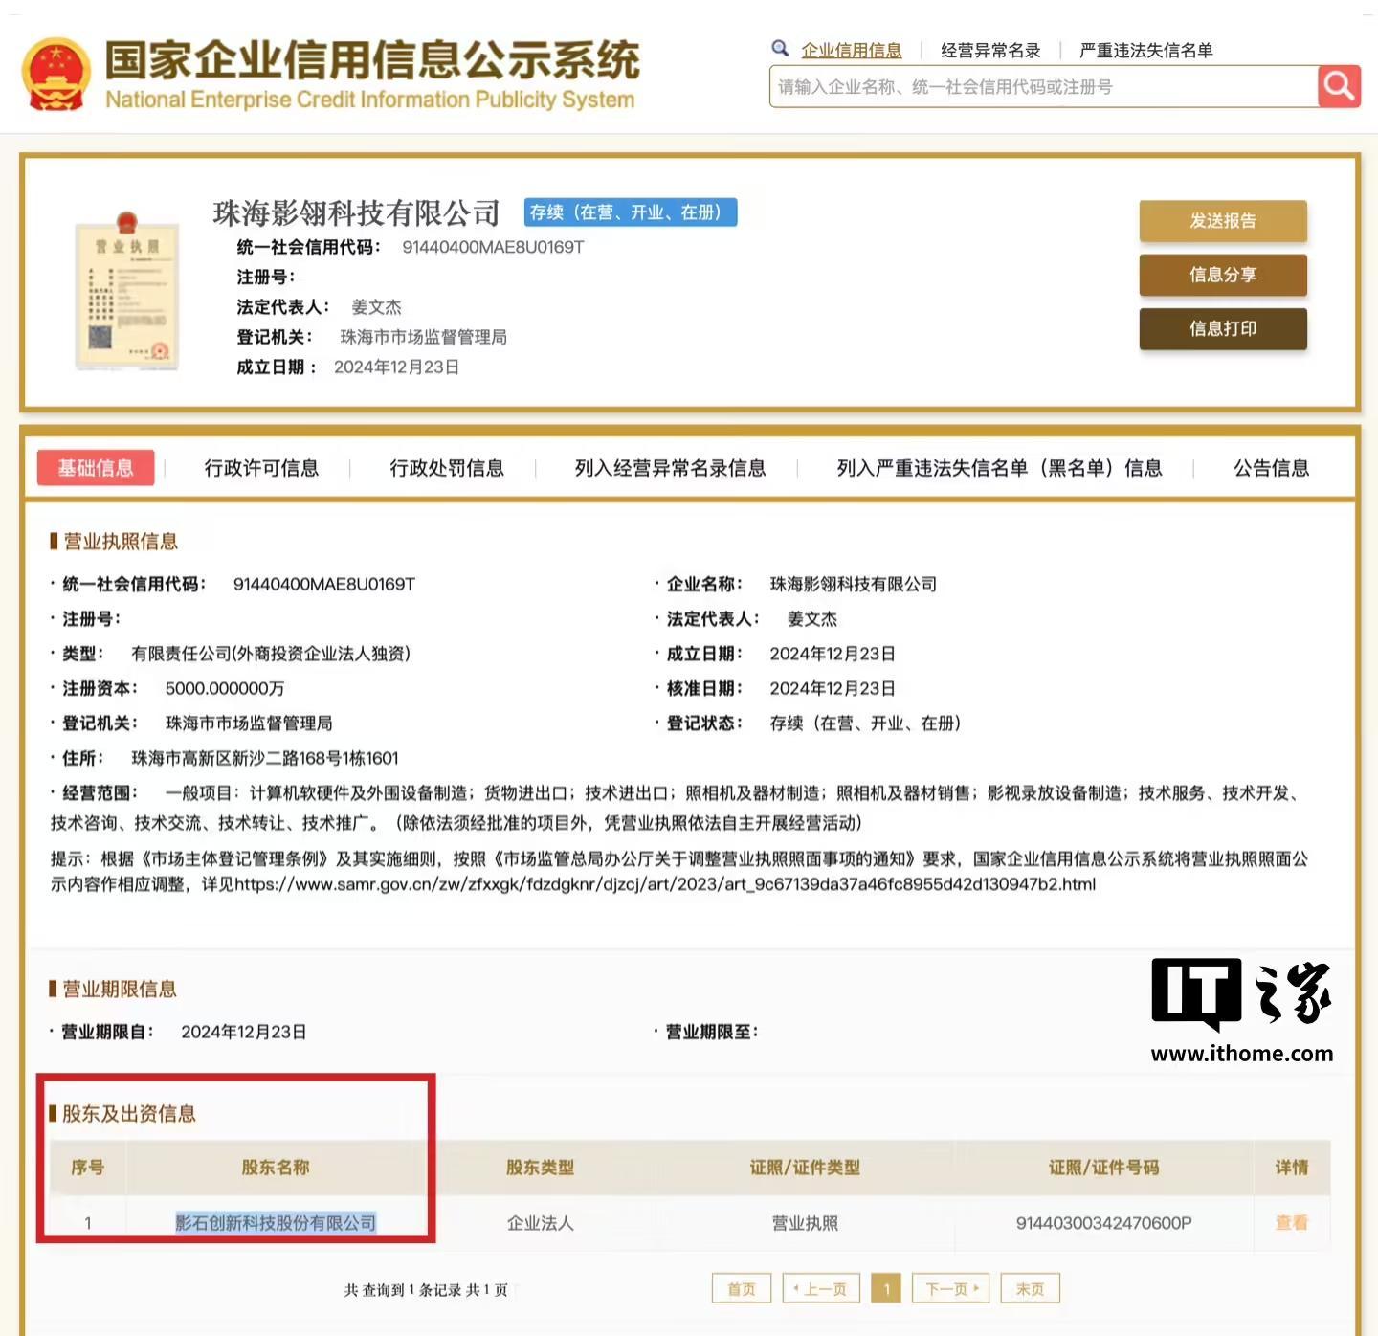Image resolution: width=1378 pixels, height=1336 pixels.
Task: Click shareholder type cell 企业法人
Action: (x=541, y=1223)
